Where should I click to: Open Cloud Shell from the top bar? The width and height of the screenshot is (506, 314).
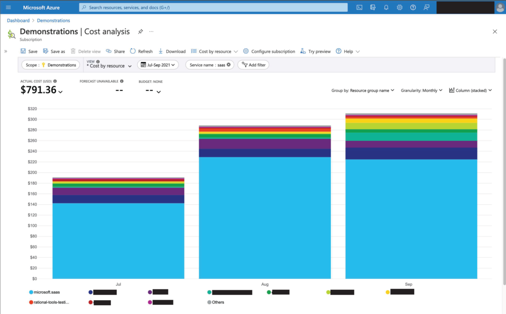click(359, 7)
